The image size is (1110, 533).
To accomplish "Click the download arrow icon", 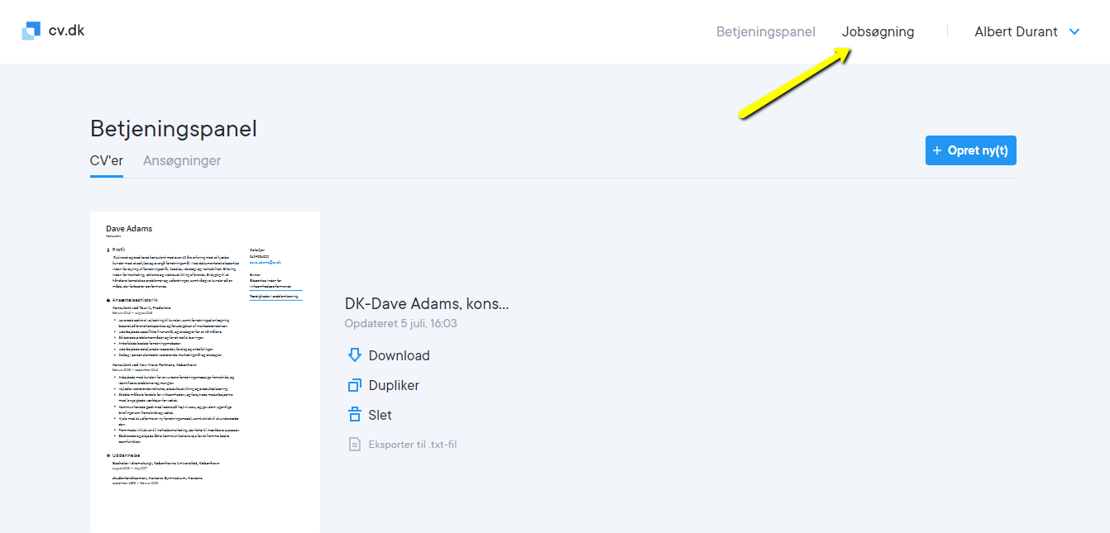I will tap(355, 355).
